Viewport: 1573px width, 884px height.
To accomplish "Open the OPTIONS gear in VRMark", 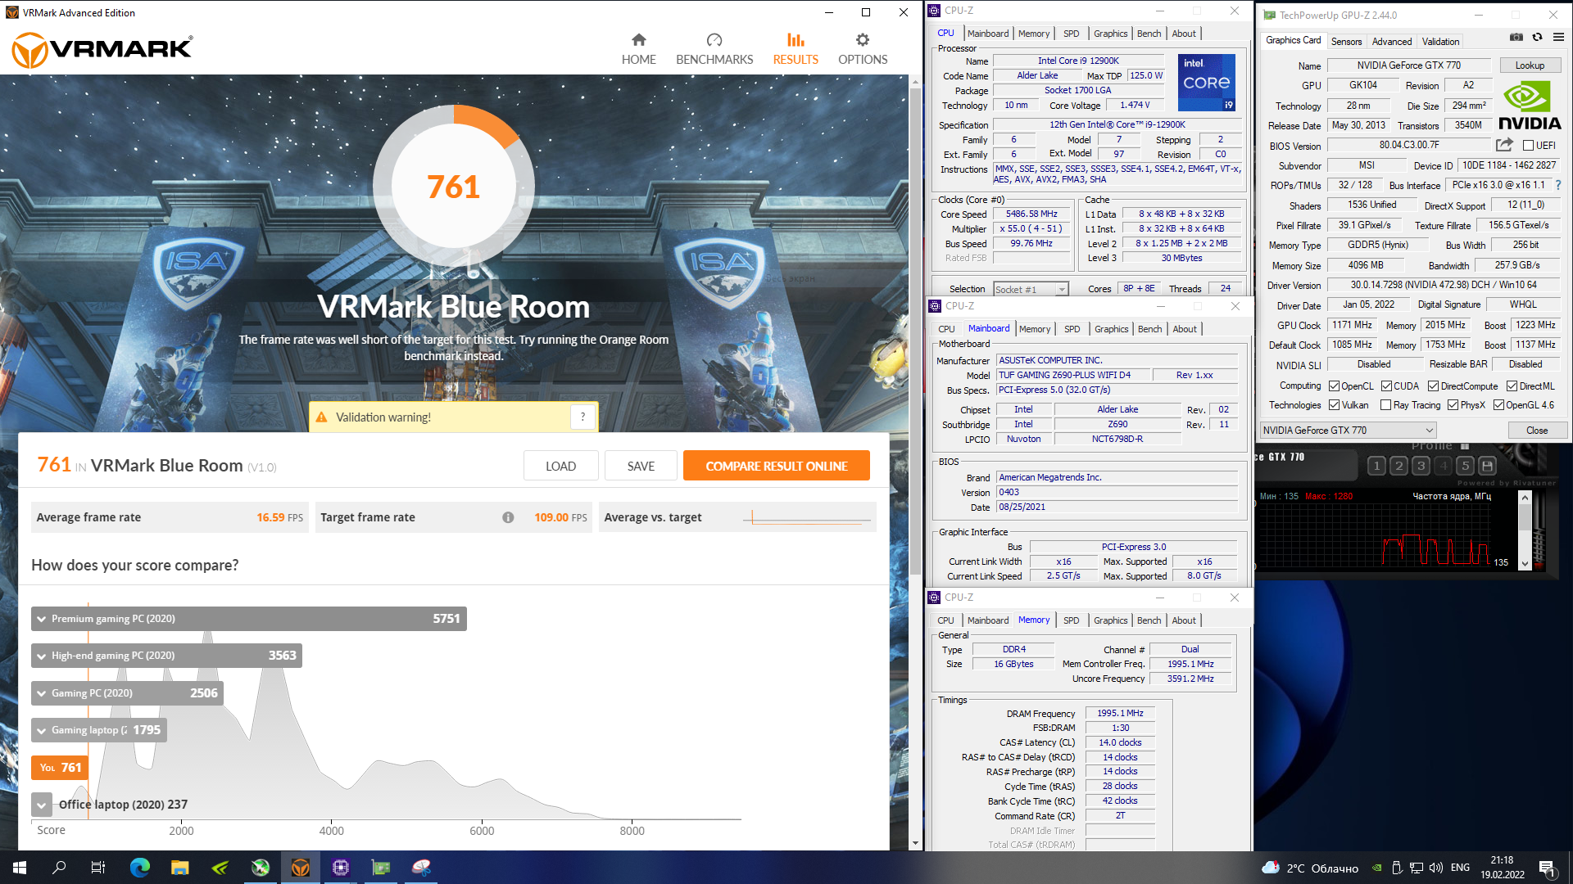I will [863, 49].
